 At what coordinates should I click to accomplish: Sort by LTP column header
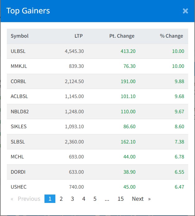[79, 36]
